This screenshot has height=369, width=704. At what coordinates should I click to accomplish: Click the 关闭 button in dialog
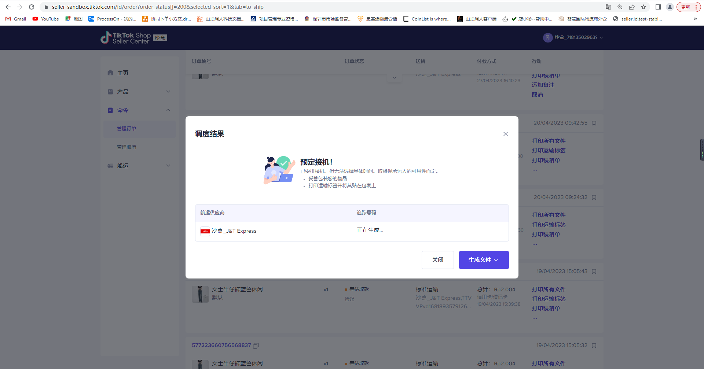click(x=437, y=260)
